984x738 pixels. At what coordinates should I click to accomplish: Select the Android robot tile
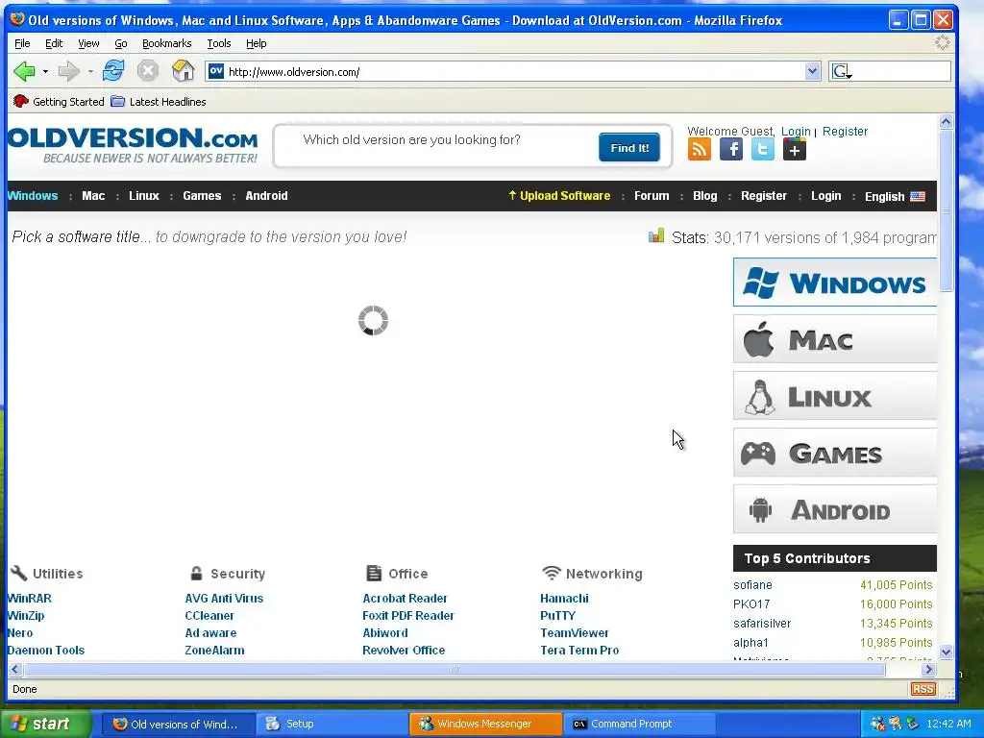click(835, 509)
